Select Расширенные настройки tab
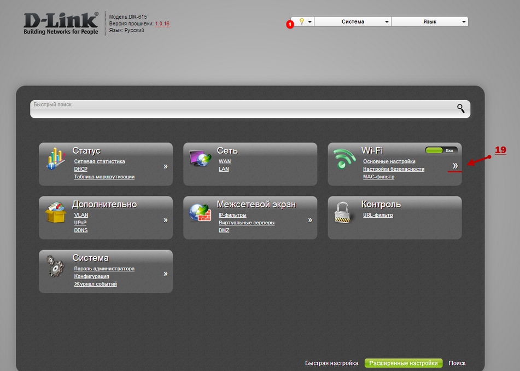Image resolution: width=520 pixels, height=371 pixels. point(404,363)
